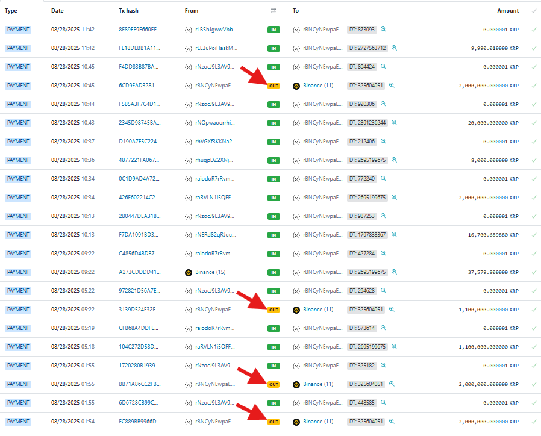
Task: Open Binance (11) link in FC889BB9966D row
Action: tap(318, 421)
